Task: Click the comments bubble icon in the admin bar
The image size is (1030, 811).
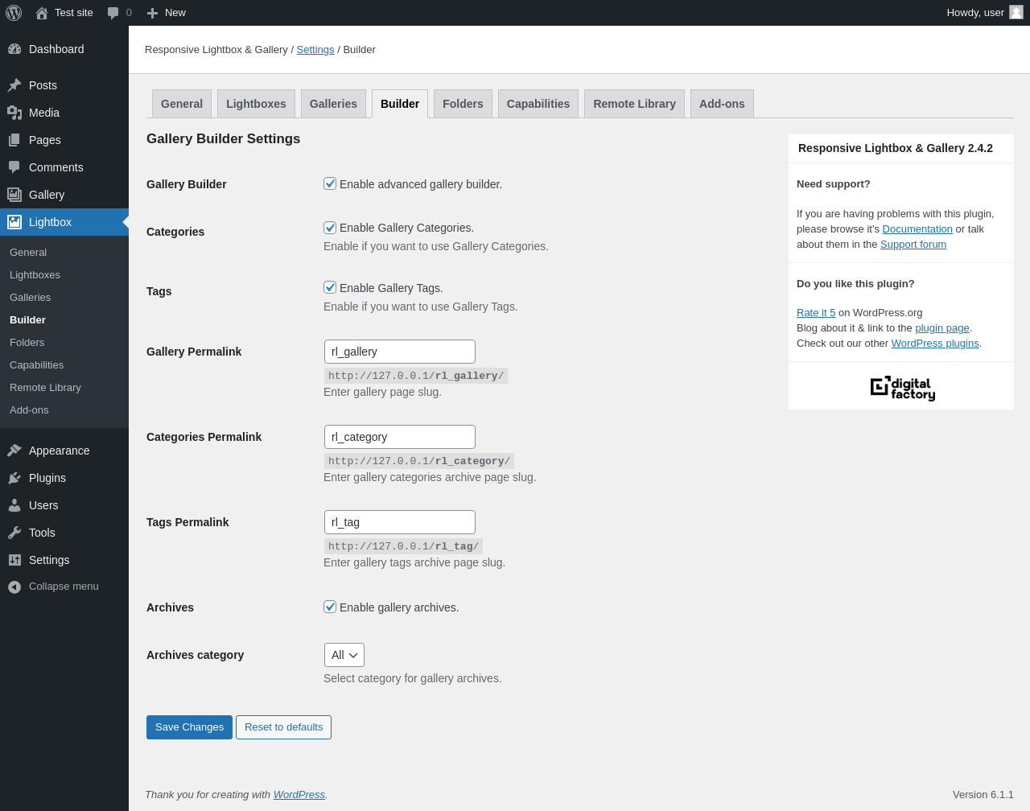Action: (113, 13)
